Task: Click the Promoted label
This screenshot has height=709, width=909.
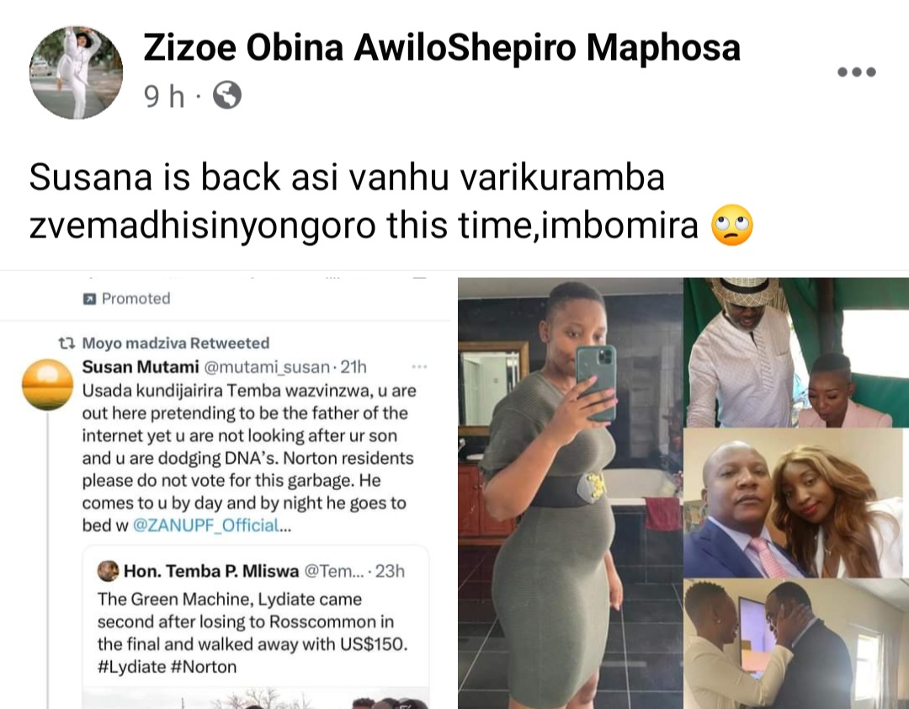Action: point(136,298)
